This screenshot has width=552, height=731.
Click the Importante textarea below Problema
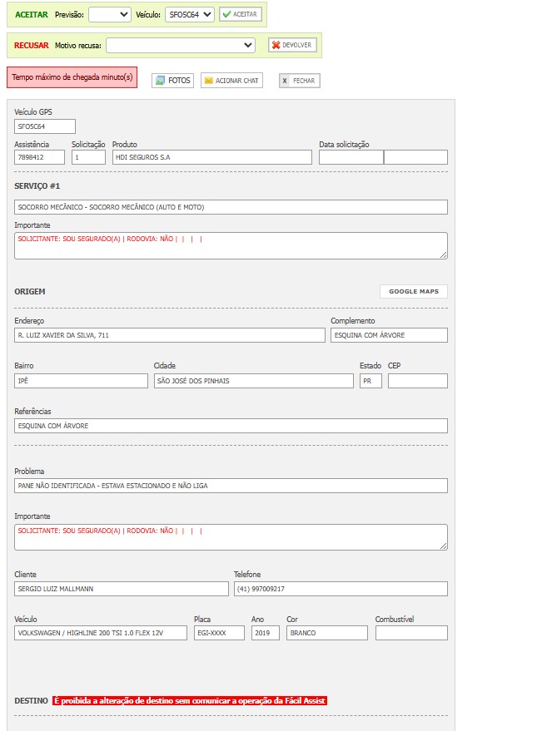(231, 537)
